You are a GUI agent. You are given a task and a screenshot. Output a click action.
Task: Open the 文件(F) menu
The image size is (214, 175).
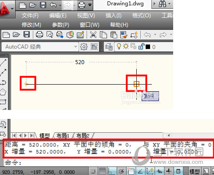(x=30, y=16)
